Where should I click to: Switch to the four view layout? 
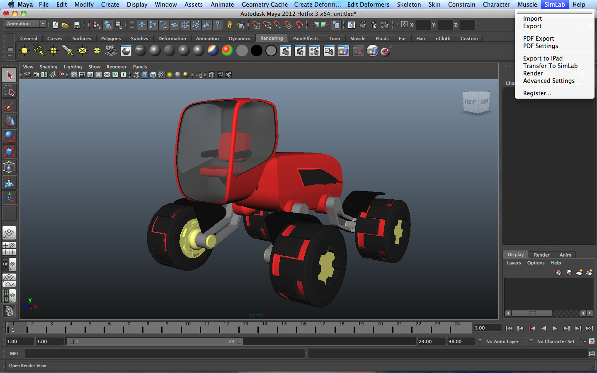tap(9, 249)
